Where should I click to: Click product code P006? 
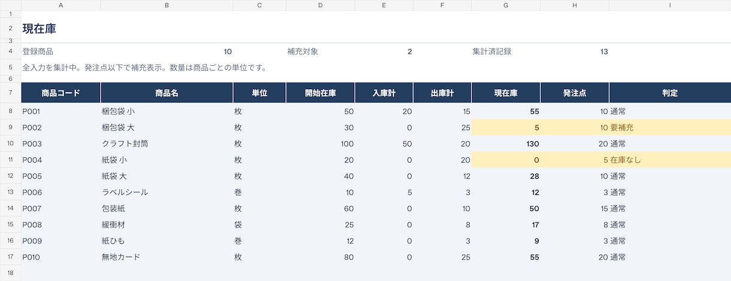32,192
